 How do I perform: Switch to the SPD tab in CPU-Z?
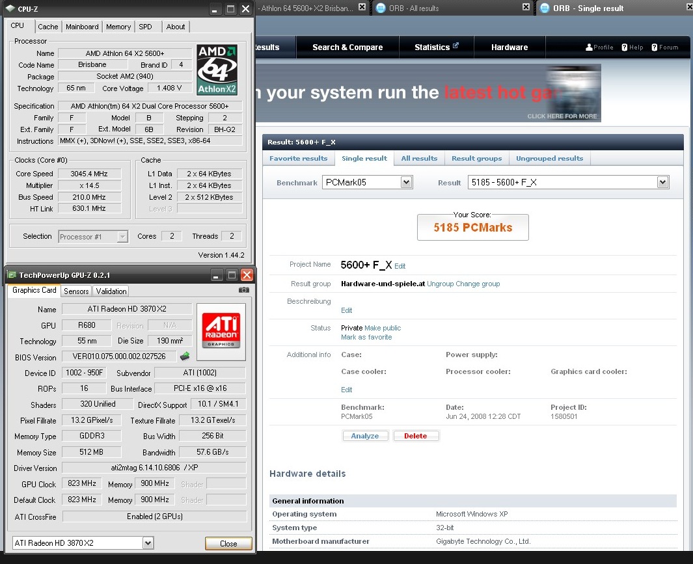[x=145, y=27]
